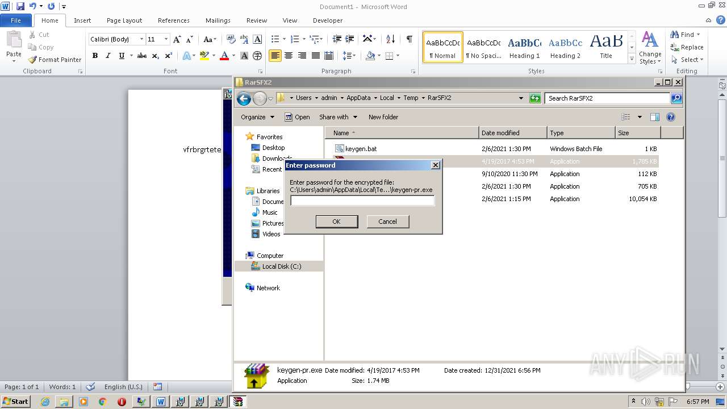Click the Type column header
Screen dimensions: 727x409
coord(581,133)
